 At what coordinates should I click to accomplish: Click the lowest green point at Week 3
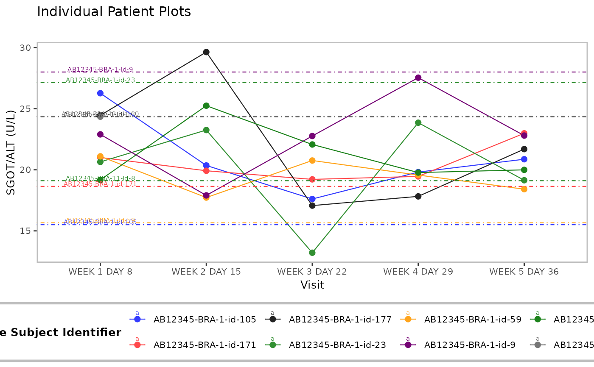(312, 253)
